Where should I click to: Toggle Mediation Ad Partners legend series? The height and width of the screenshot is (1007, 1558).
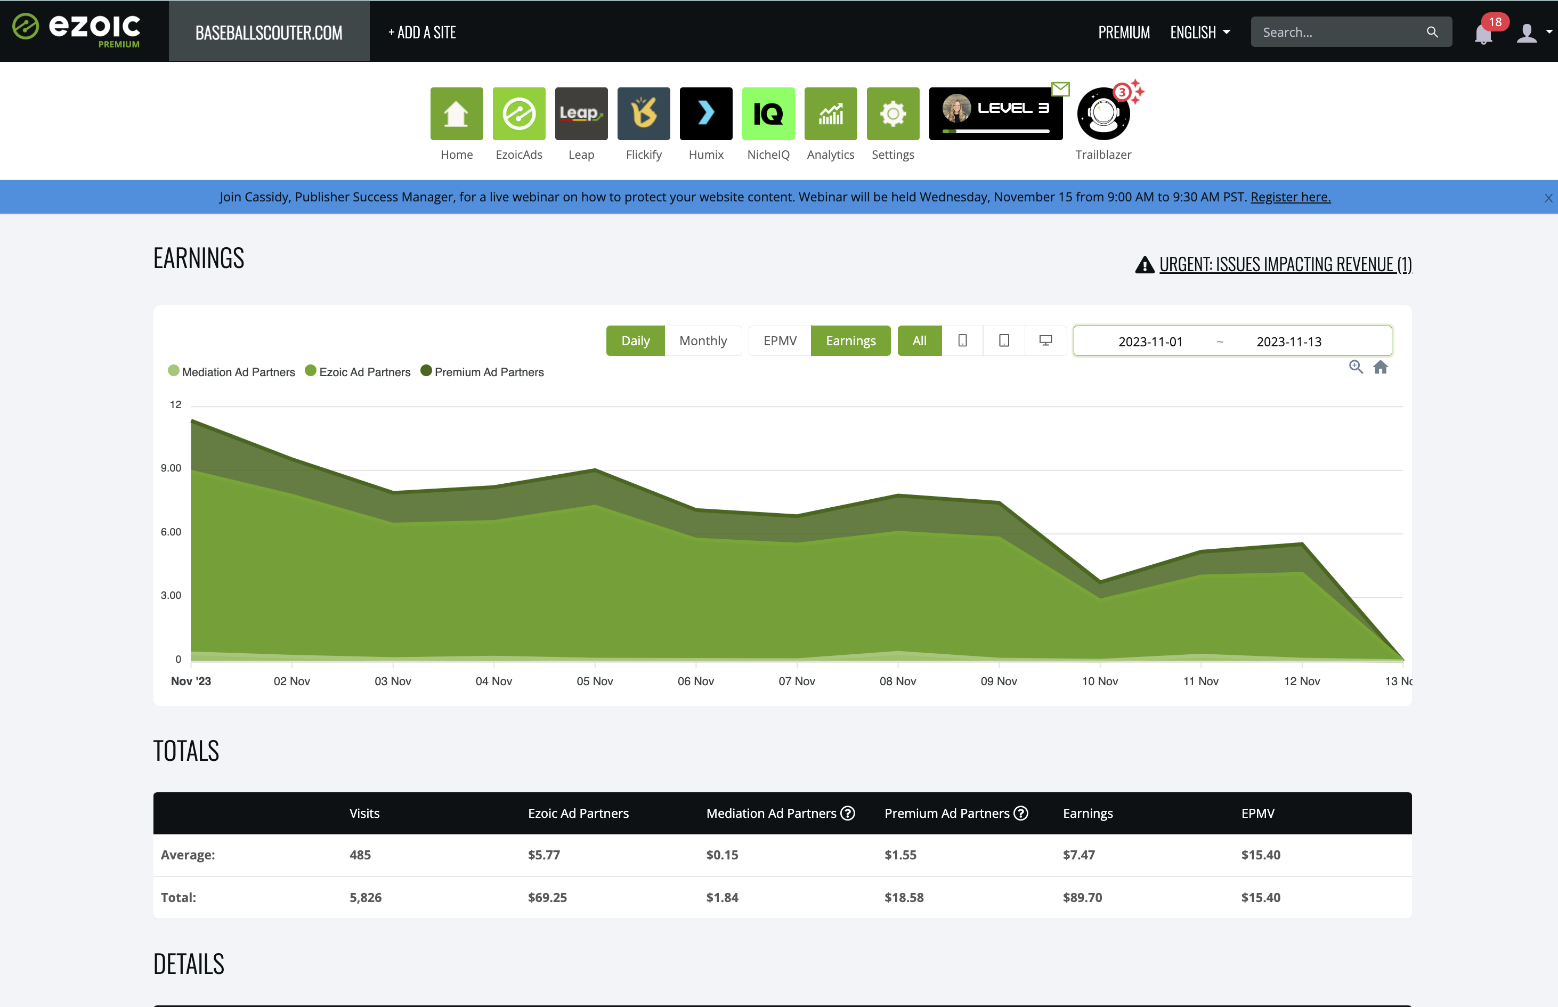tap(231, 371)
